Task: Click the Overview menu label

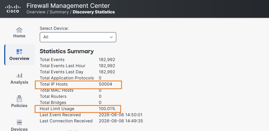Action: click(19, 59)
